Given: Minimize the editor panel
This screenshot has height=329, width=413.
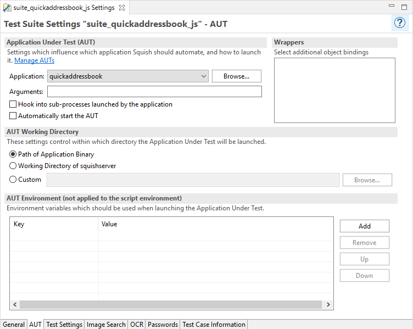Looking at the screenshot, I should pyautogui.click(x=392, y=6).
